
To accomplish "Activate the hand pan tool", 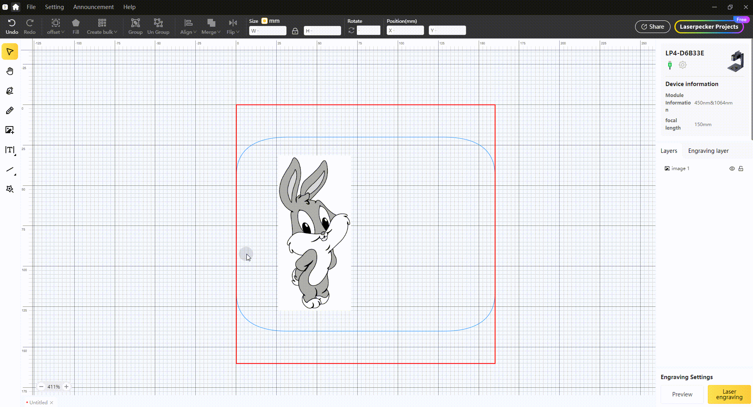I will coord(10,71).
